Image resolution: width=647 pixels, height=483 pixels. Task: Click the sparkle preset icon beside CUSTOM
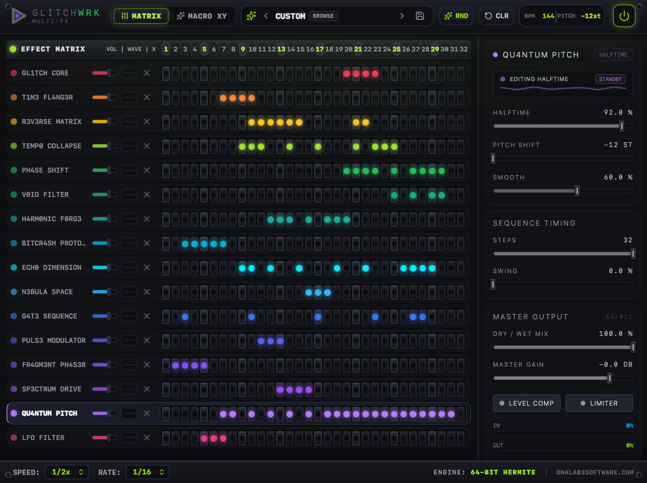pyautogui.click(x=251, y=16)
